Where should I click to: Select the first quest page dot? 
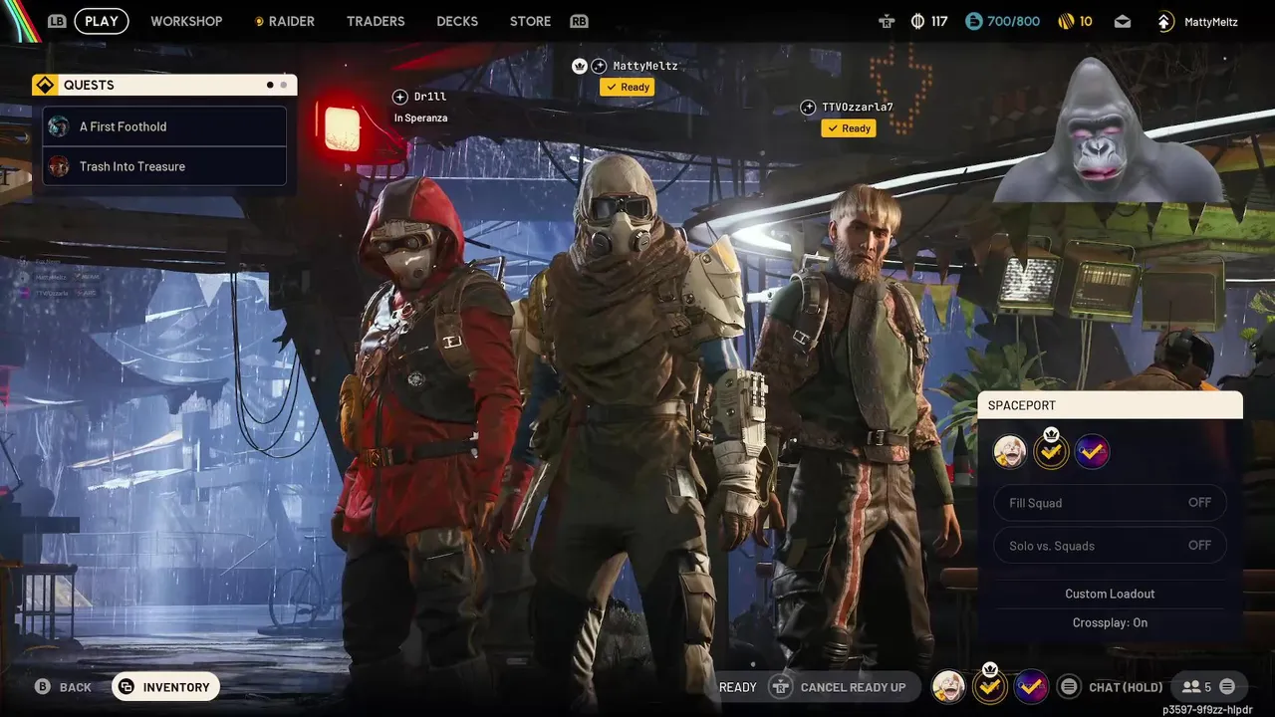coord(270,85)
